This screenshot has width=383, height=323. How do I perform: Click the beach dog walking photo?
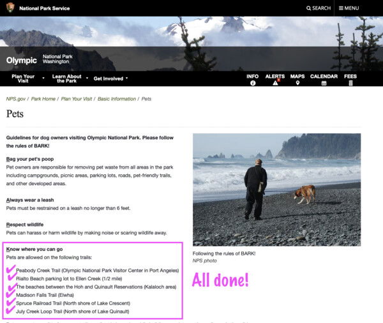point(277,190)
